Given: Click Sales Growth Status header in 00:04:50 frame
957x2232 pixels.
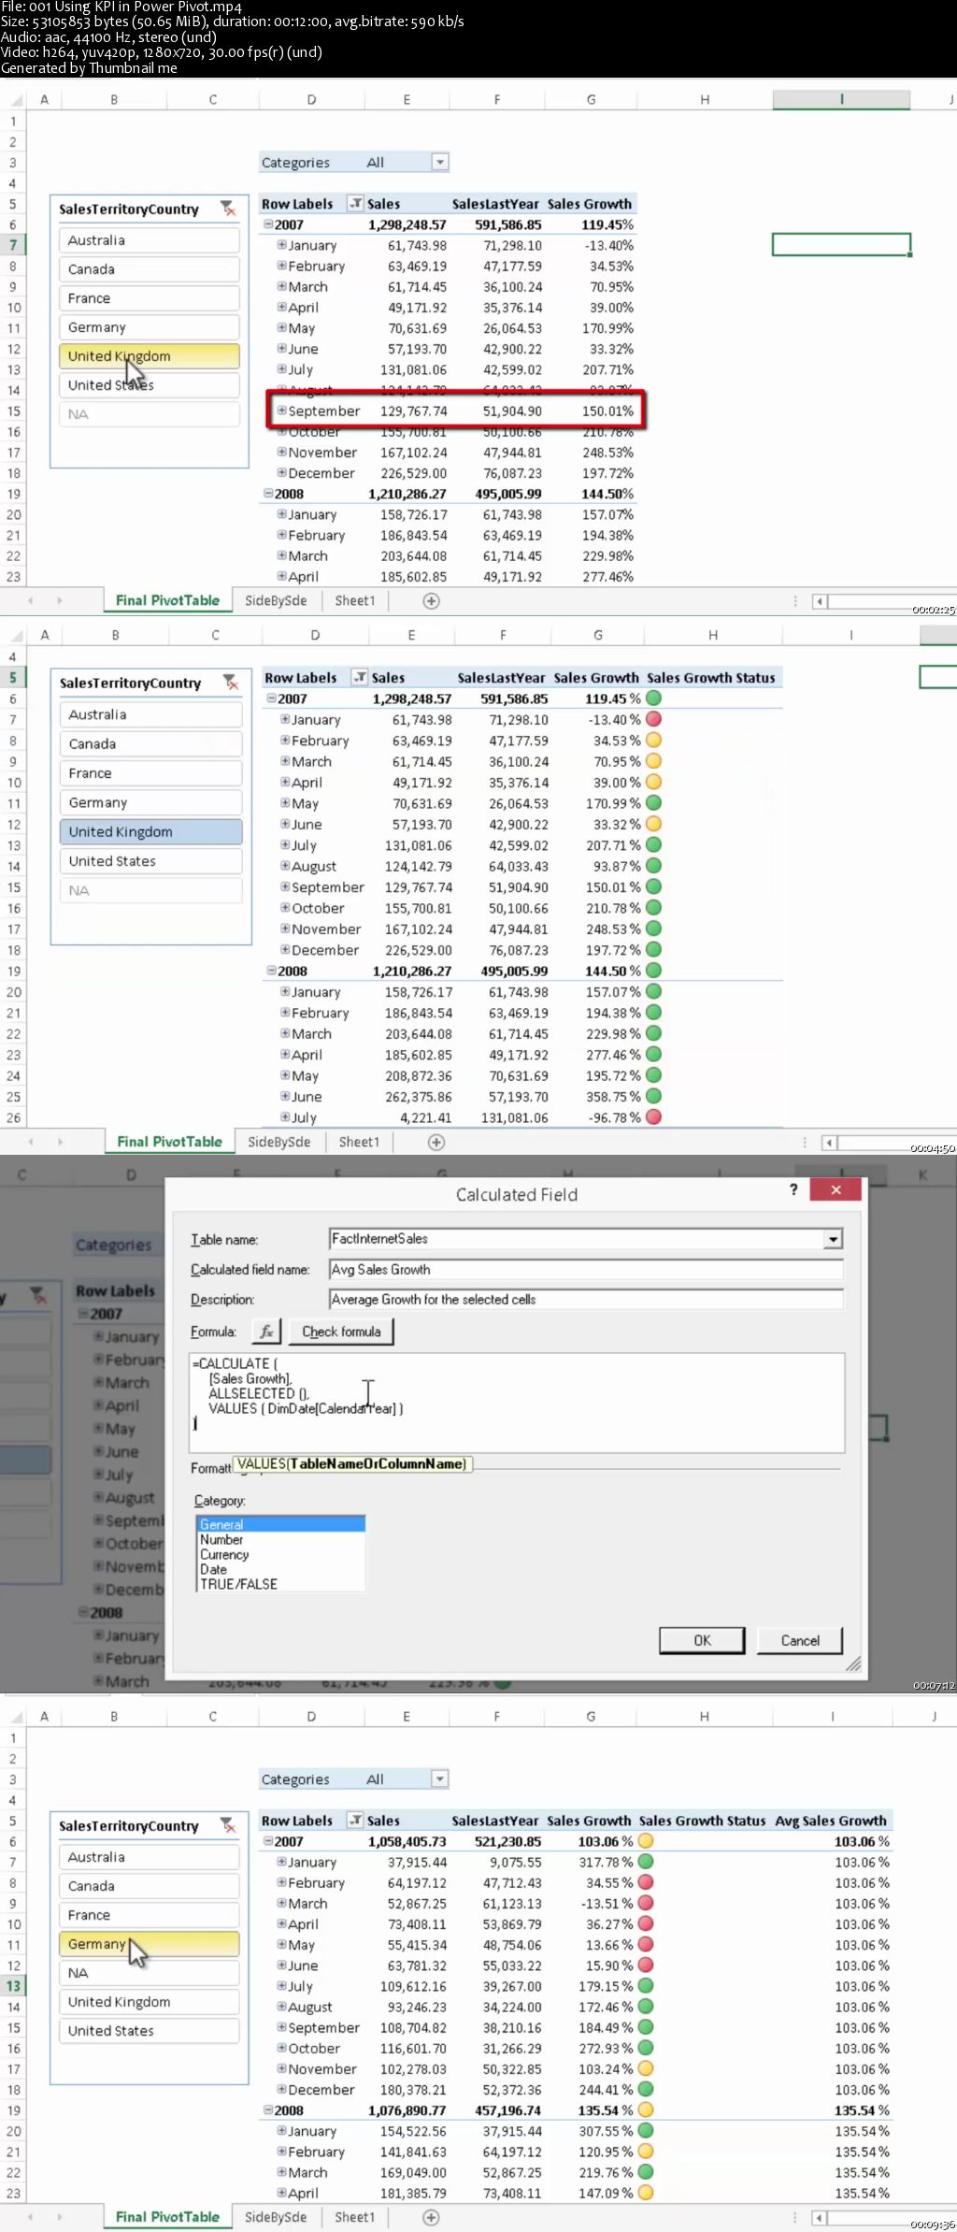Looking at the screenshot, I should coord(711,677).
